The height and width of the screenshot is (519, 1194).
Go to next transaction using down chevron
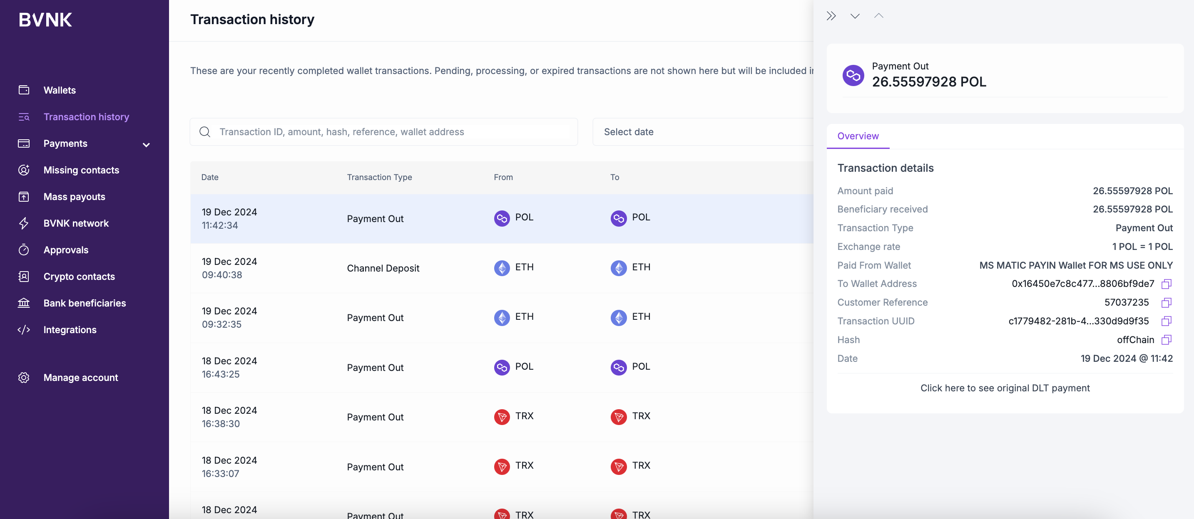(x=855, y=16)
